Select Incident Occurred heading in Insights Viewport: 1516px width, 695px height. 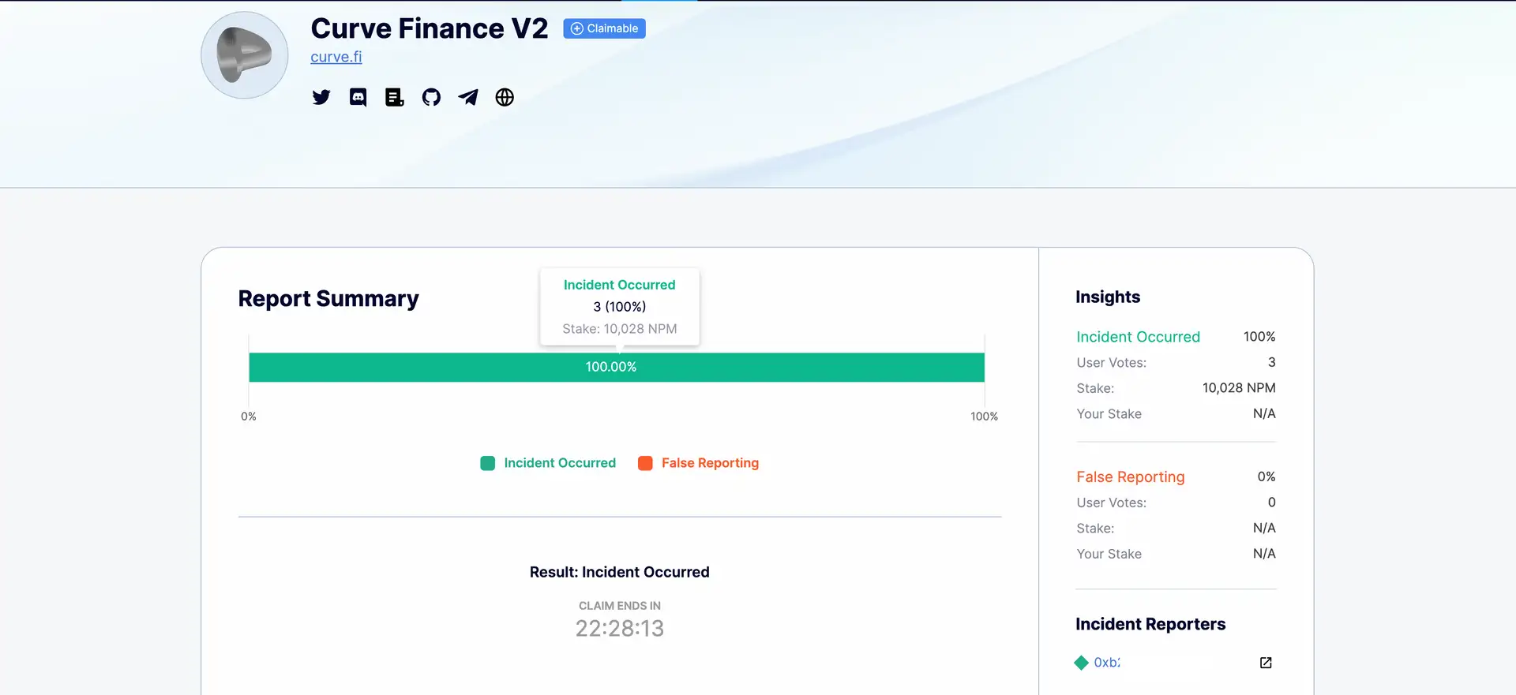(1138, 337)
